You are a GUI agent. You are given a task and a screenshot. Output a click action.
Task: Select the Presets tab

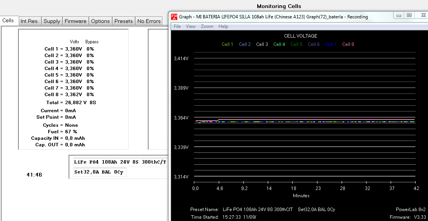coord(124,21)
